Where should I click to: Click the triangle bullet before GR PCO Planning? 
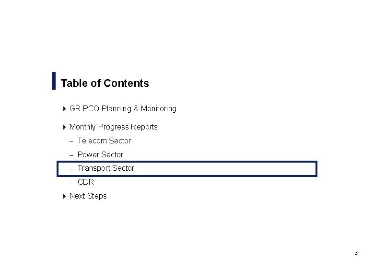pos(64,109)
